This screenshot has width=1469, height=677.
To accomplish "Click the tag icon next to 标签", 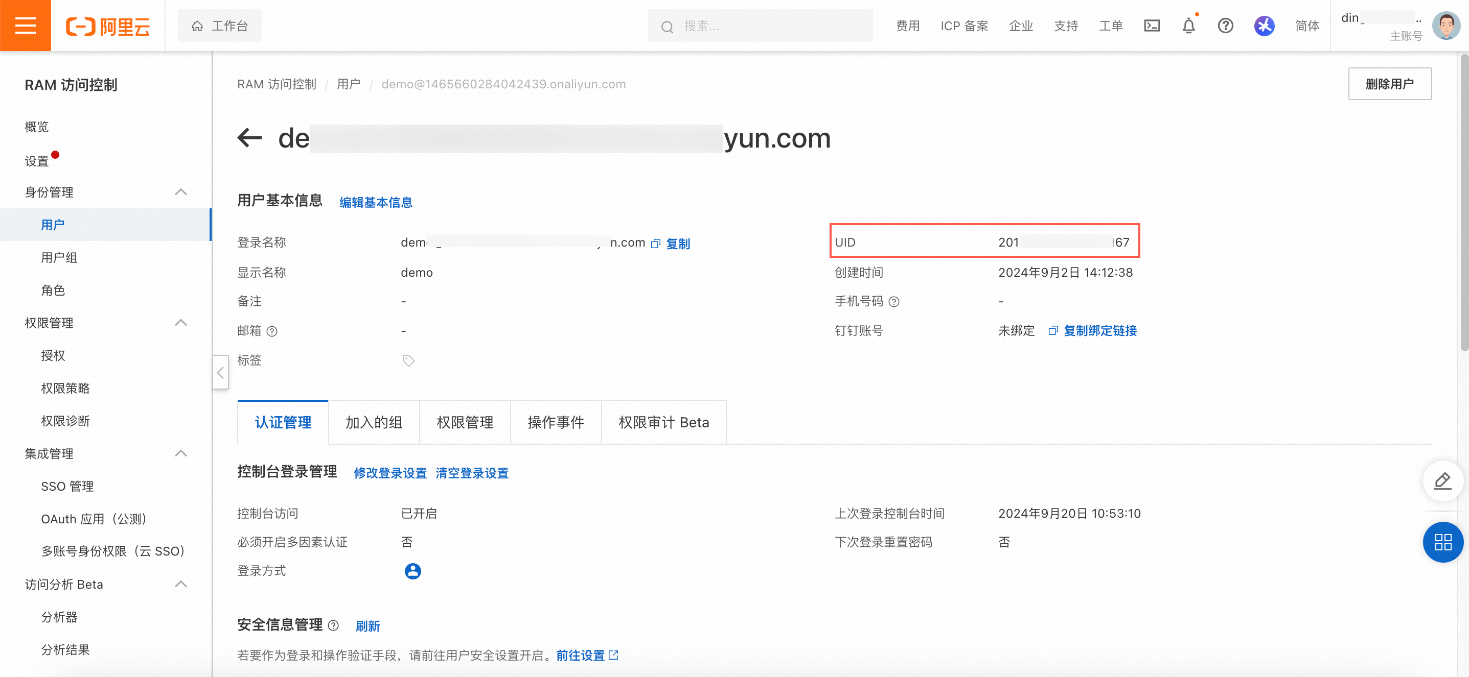I will point(408,360).
